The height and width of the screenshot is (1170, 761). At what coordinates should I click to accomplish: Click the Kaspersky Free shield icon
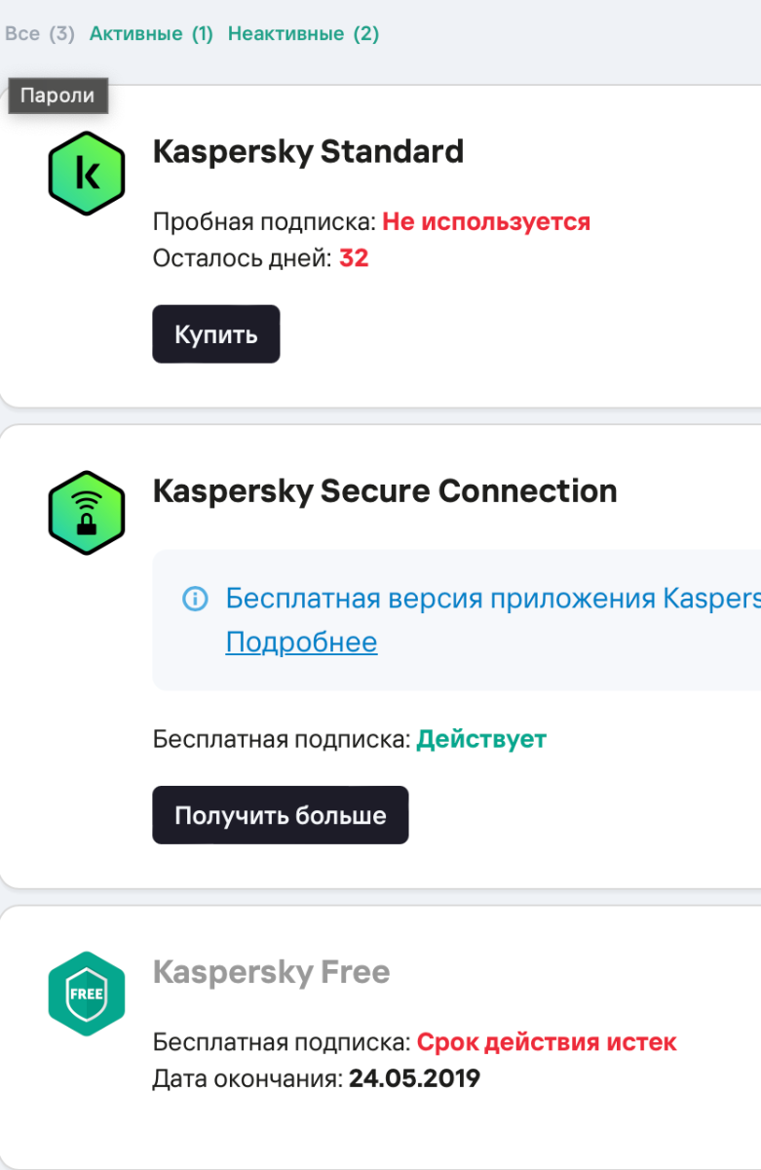point(87,994)
